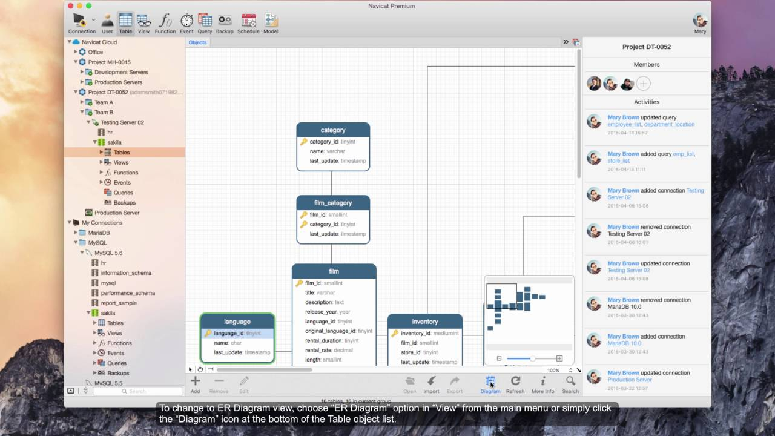Image resolution: width=775 pixels, height=436 pixels.
Task: Select the category table header
Action: pos(333,130)
